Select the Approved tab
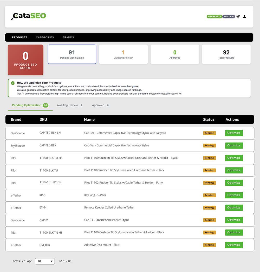 (x=101, y=105)
